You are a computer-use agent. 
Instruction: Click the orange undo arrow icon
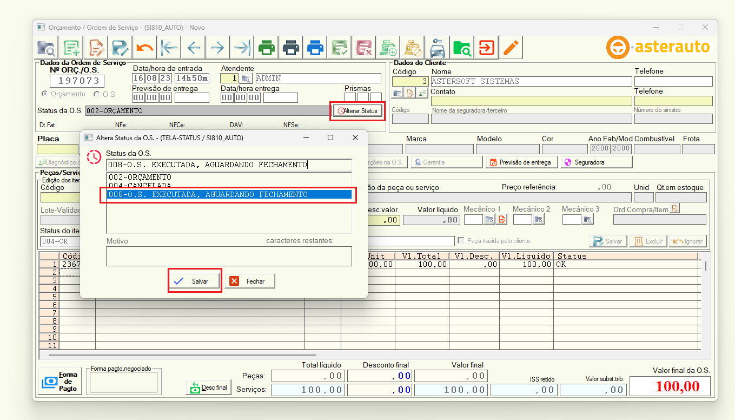point(144,48)
